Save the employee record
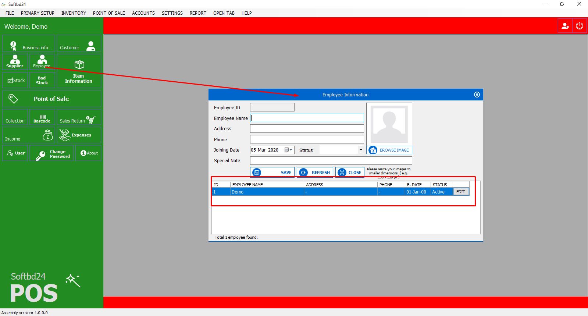 pyautogui.click(x=272, y=172)
